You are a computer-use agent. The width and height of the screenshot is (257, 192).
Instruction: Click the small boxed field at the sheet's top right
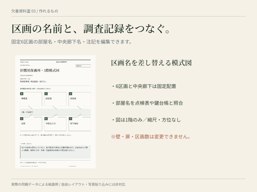tap(83, 66)
